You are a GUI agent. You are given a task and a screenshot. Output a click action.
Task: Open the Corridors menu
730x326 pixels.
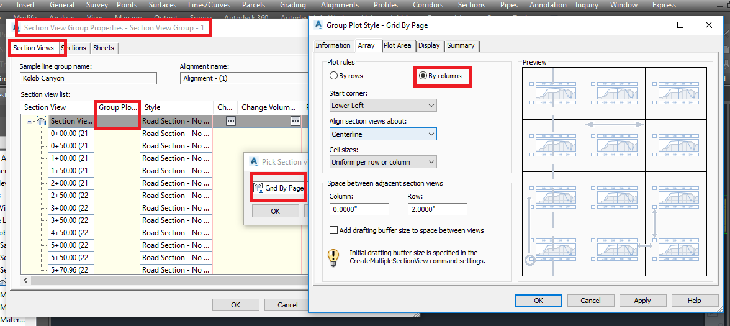(x=428, y=5)
